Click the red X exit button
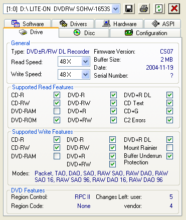Viewport: 186px width, 220px height. pos(174,9)
